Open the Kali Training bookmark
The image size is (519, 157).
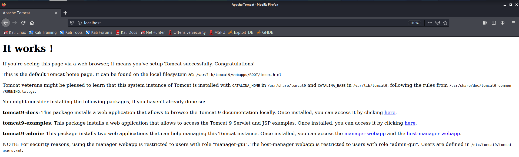(x=43, y=32)
